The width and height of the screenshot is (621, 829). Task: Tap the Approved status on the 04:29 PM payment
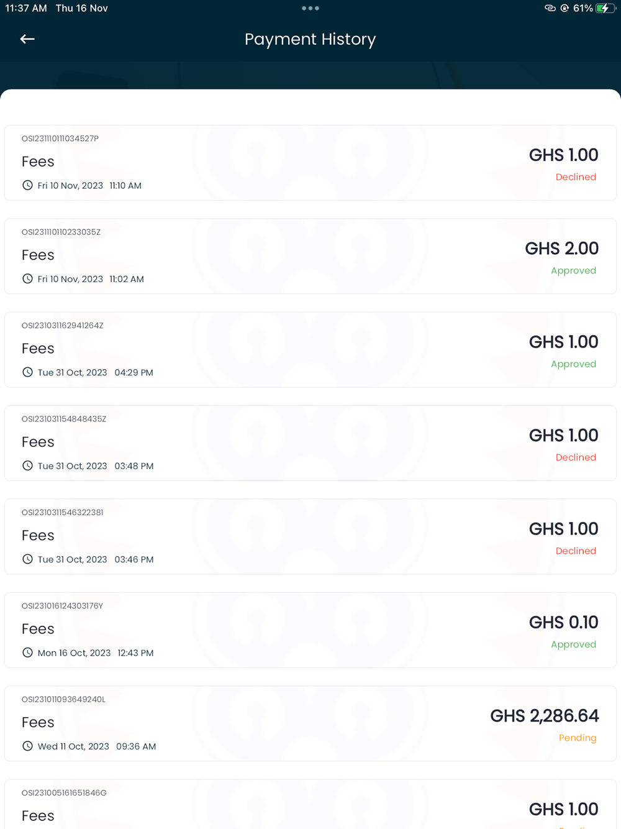point(573,364)
